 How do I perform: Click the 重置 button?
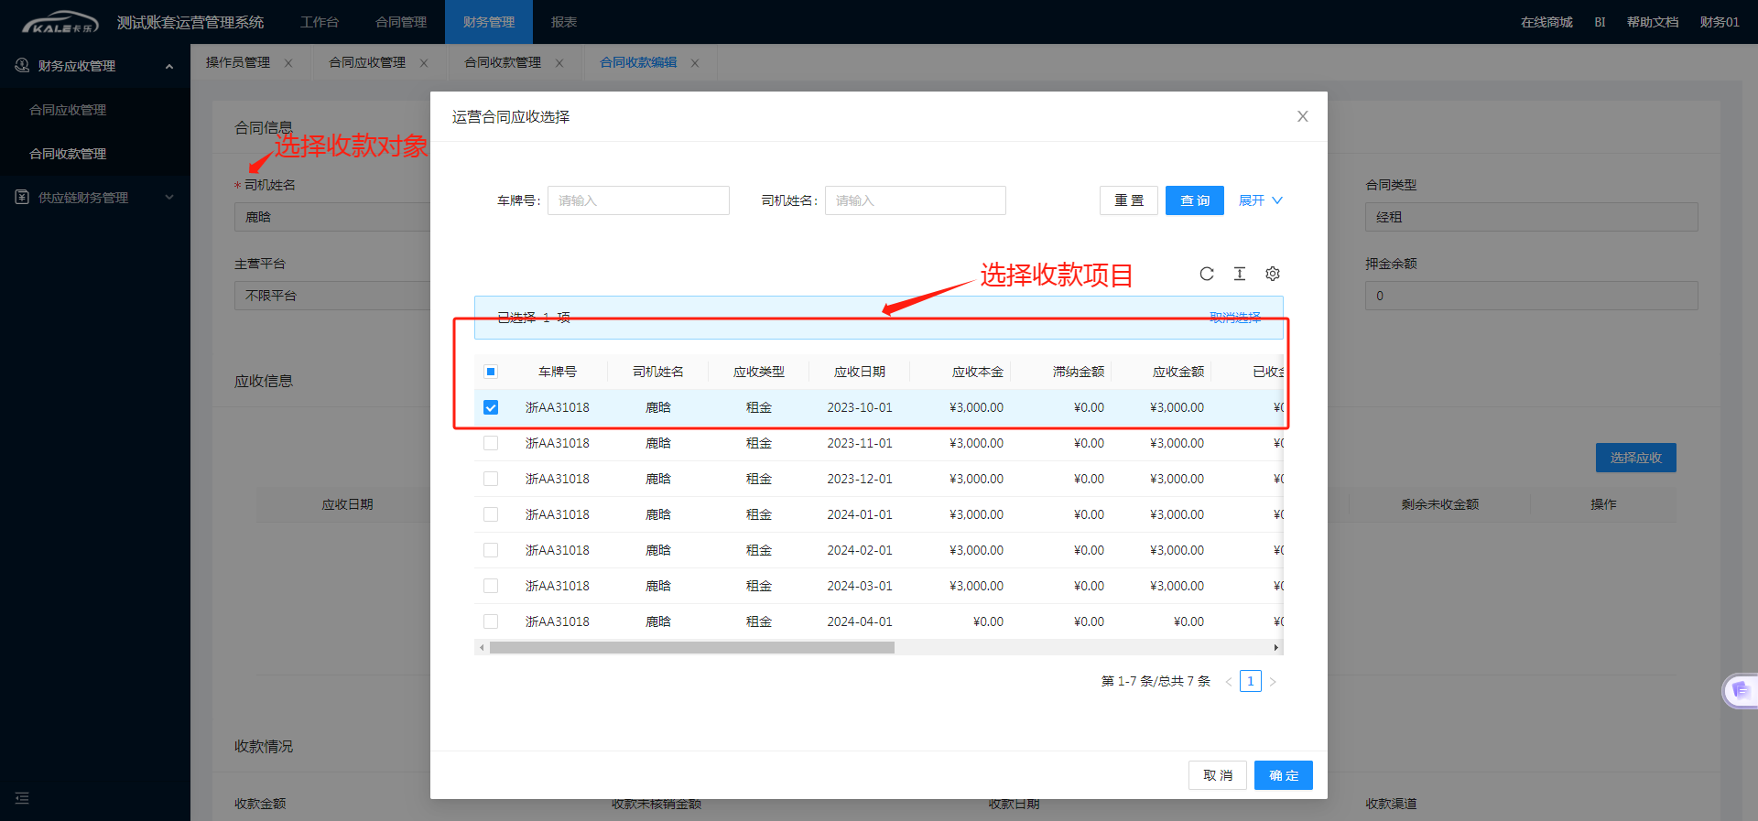[1129, 200]
